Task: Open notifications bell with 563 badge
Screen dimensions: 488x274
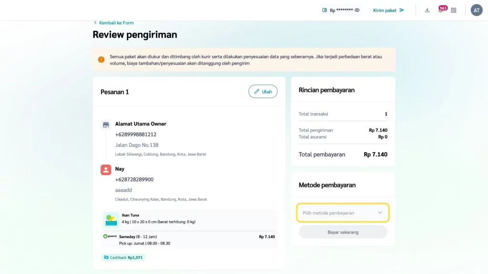Action: click(441, 10)
